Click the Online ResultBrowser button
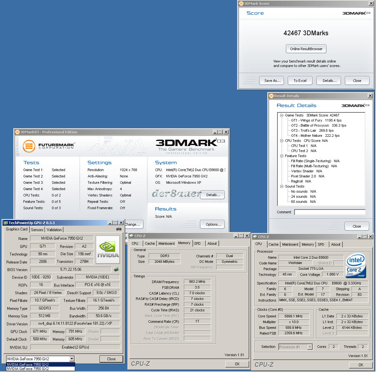 (x=306, y=49)
